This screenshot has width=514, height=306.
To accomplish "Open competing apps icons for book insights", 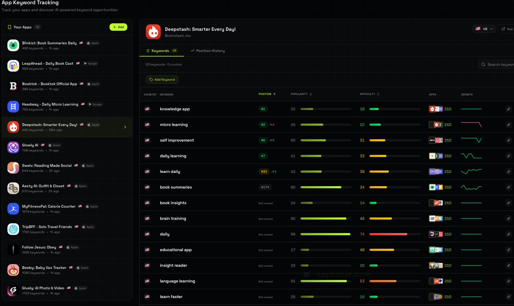I will [x=436, y=203].
